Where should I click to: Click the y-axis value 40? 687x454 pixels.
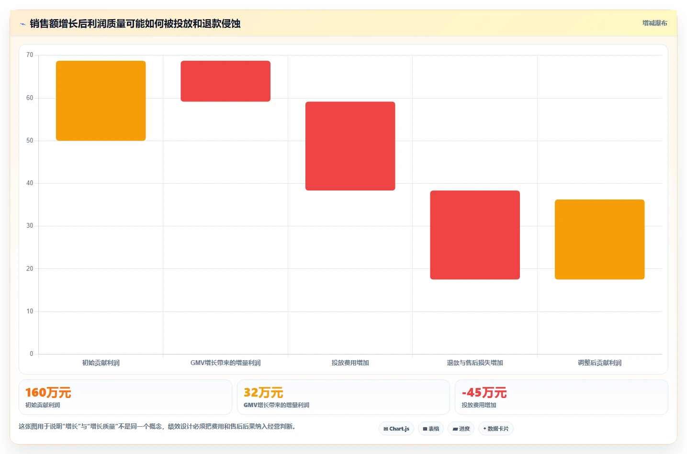pyautogui.click(x=30, y=183)
